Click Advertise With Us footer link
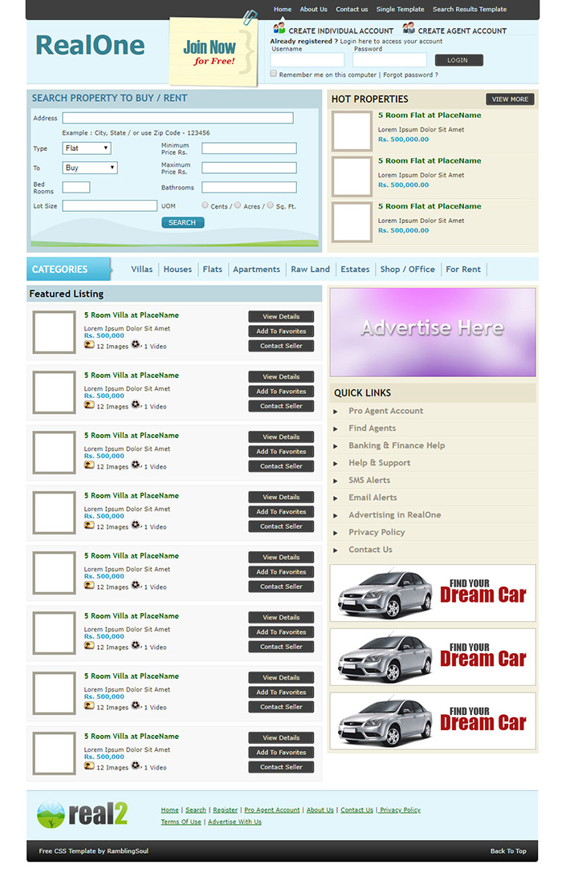This screenshot has height=889, width=562. coord(234,822)
